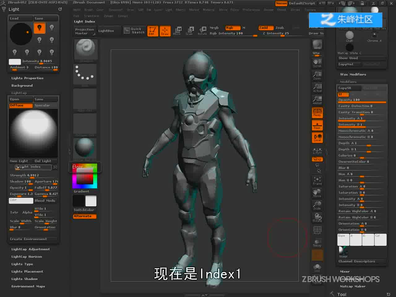Open the Quick Sketch tool

134,31
